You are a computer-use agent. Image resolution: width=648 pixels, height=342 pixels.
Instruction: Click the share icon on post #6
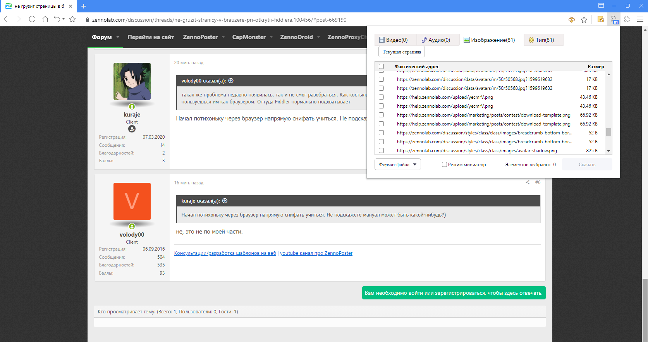tap(528, 182)
